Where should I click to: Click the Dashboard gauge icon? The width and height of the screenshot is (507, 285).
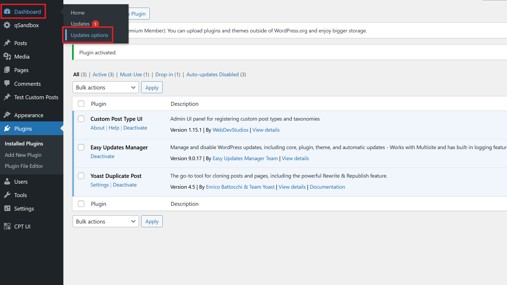[7, 12]
